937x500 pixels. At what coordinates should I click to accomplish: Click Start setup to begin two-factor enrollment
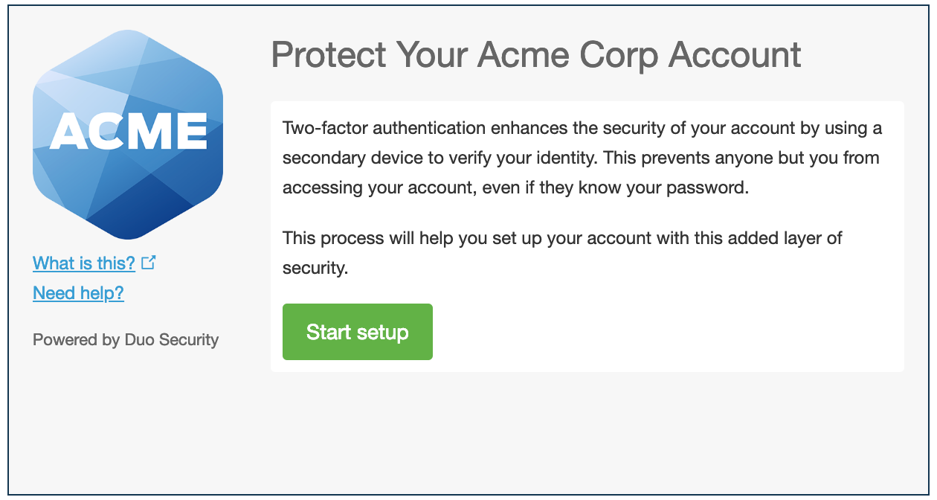pos(357,331)
